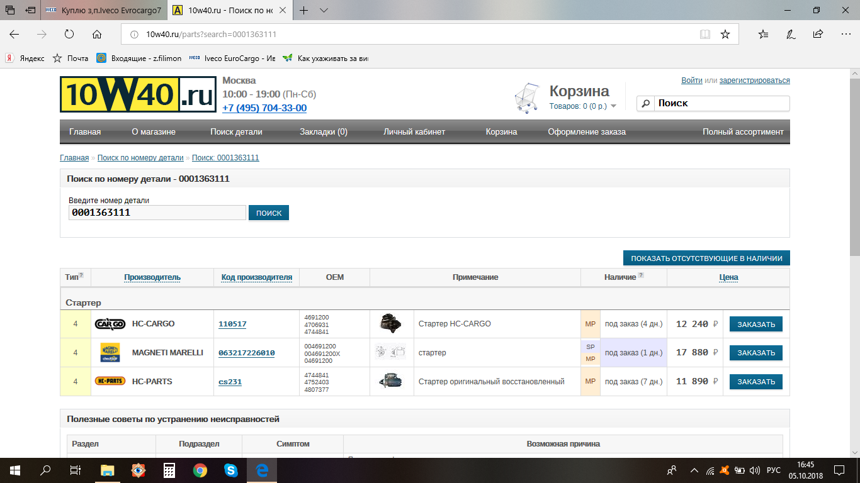Click ПОКАЗАТЬ ОТСУТСТВУЮЩИЕ В НАЛИЧИИ button
The image size is (860, 483).
[706, 258]
